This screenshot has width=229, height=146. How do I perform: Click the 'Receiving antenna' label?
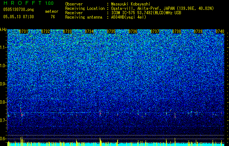[x=84, y=17]
